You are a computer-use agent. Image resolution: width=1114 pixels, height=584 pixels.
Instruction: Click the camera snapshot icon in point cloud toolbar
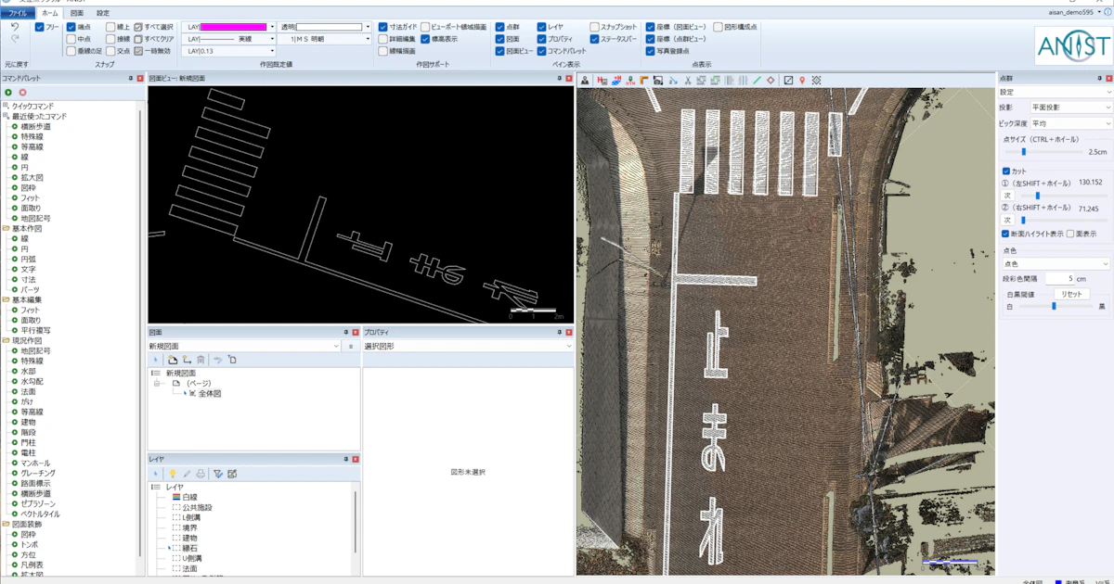tap(658, 81)
